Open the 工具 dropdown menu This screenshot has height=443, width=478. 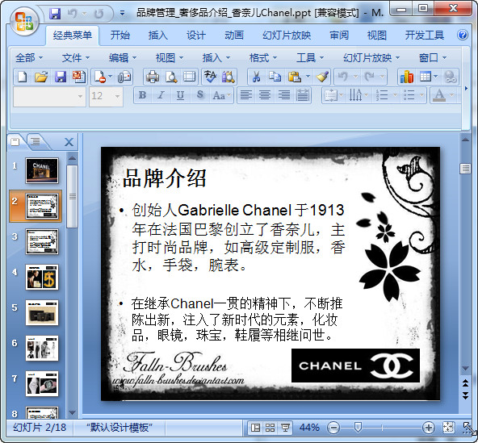310,57
